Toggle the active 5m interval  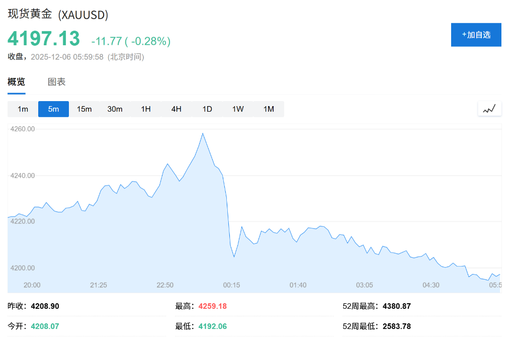click(x=53, y=109)
